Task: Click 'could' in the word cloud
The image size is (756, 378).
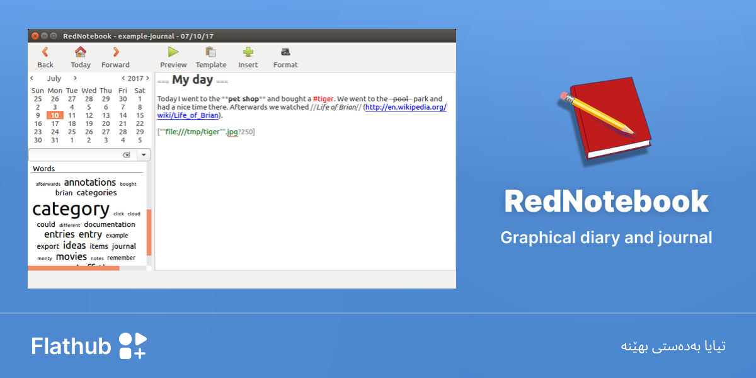Action: tap(46, 224)
